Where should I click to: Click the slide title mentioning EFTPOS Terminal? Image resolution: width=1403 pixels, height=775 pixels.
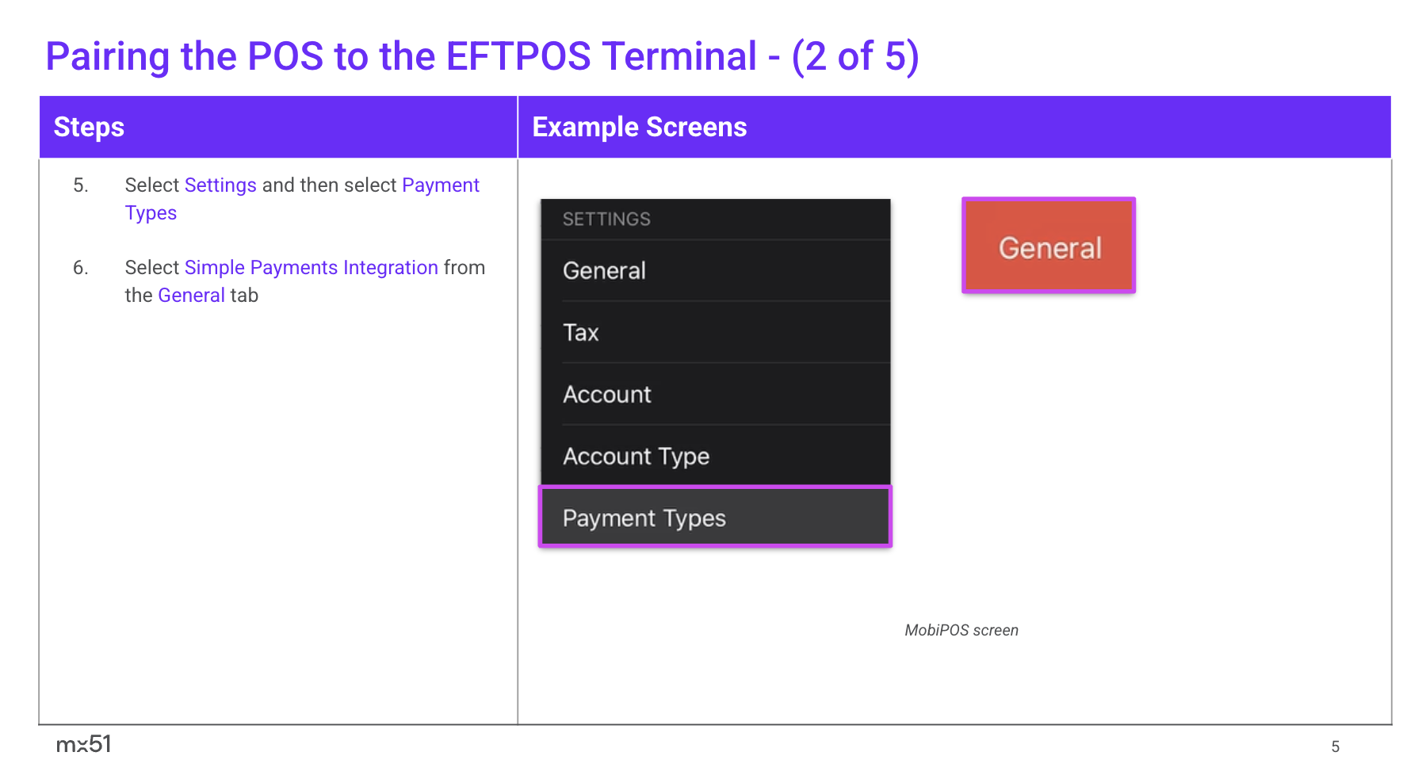(x=482, y=57)
